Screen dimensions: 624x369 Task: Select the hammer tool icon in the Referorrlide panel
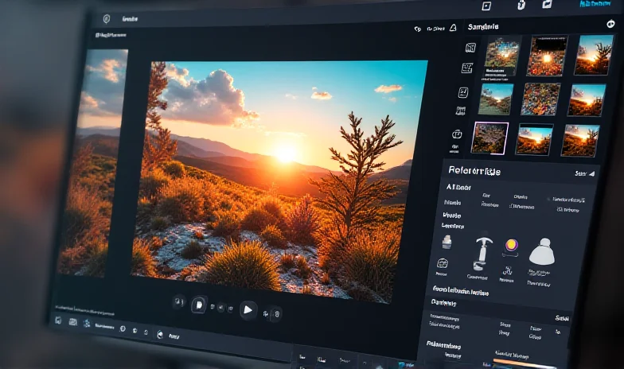click(482, 253)
